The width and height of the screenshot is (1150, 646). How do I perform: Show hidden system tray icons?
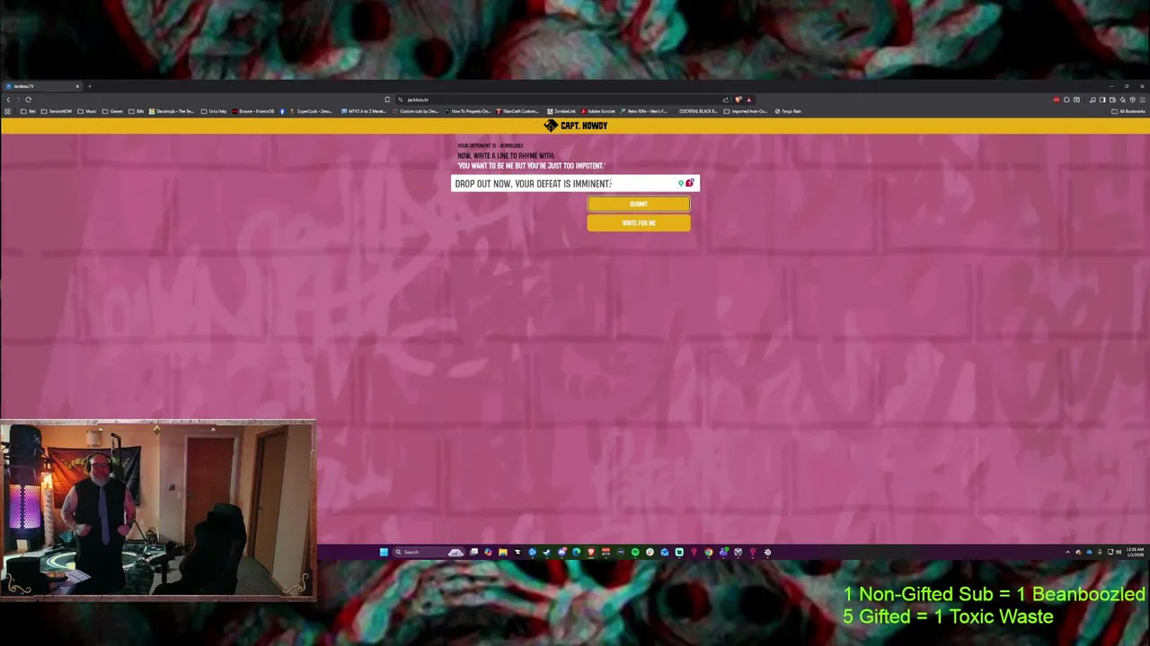1067,552
